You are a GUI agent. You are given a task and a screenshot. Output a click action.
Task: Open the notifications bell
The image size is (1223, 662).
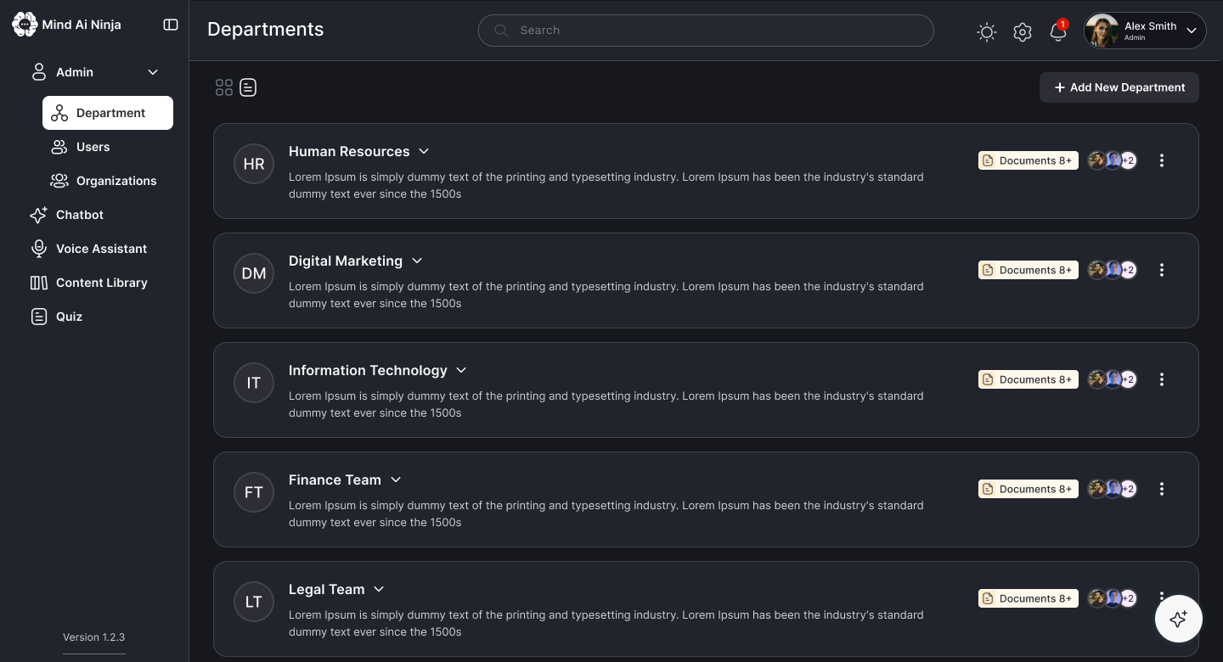click(x=1058, y=31)
